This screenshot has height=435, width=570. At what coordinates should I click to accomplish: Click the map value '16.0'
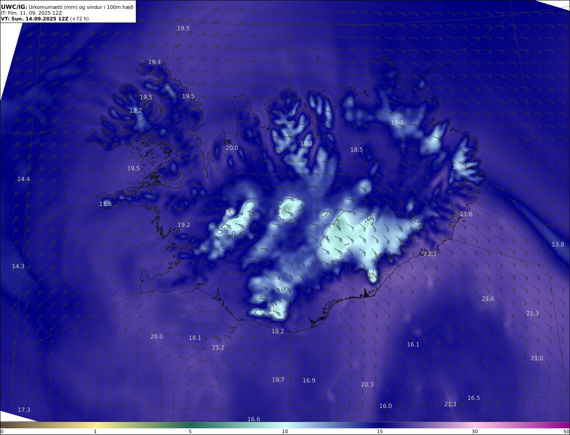(386, 406)
